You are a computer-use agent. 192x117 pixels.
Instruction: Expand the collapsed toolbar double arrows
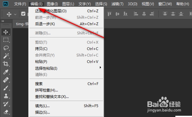pyautogui.click(x=3, y=21)
